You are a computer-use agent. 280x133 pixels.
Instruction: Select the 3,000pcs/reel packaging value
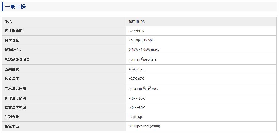click(x=144, y=126)
